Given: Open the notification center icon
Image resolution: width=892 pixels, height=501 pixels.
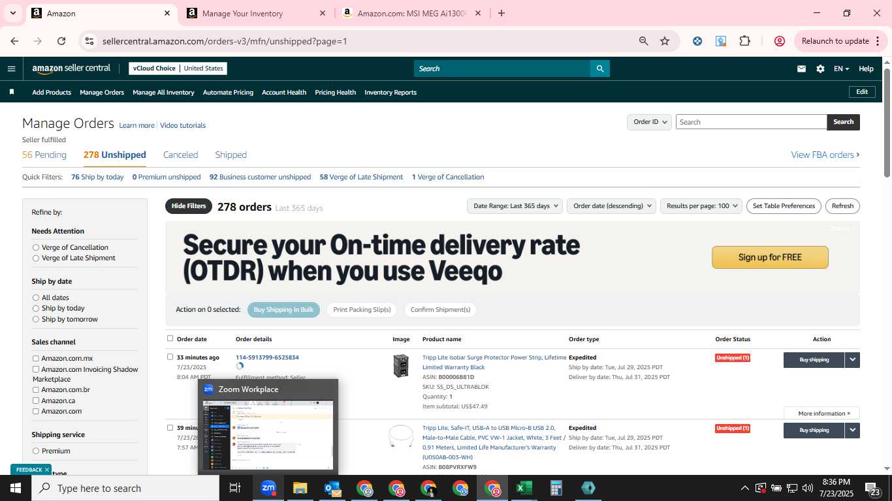Looking at the screenshot, I should (872, 488).
